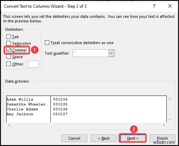This screenshot has height=146, width=179.
Task: Select 'Samantha Wheeler' preview row
Action: pyautogui.click(x=26, y=104)
